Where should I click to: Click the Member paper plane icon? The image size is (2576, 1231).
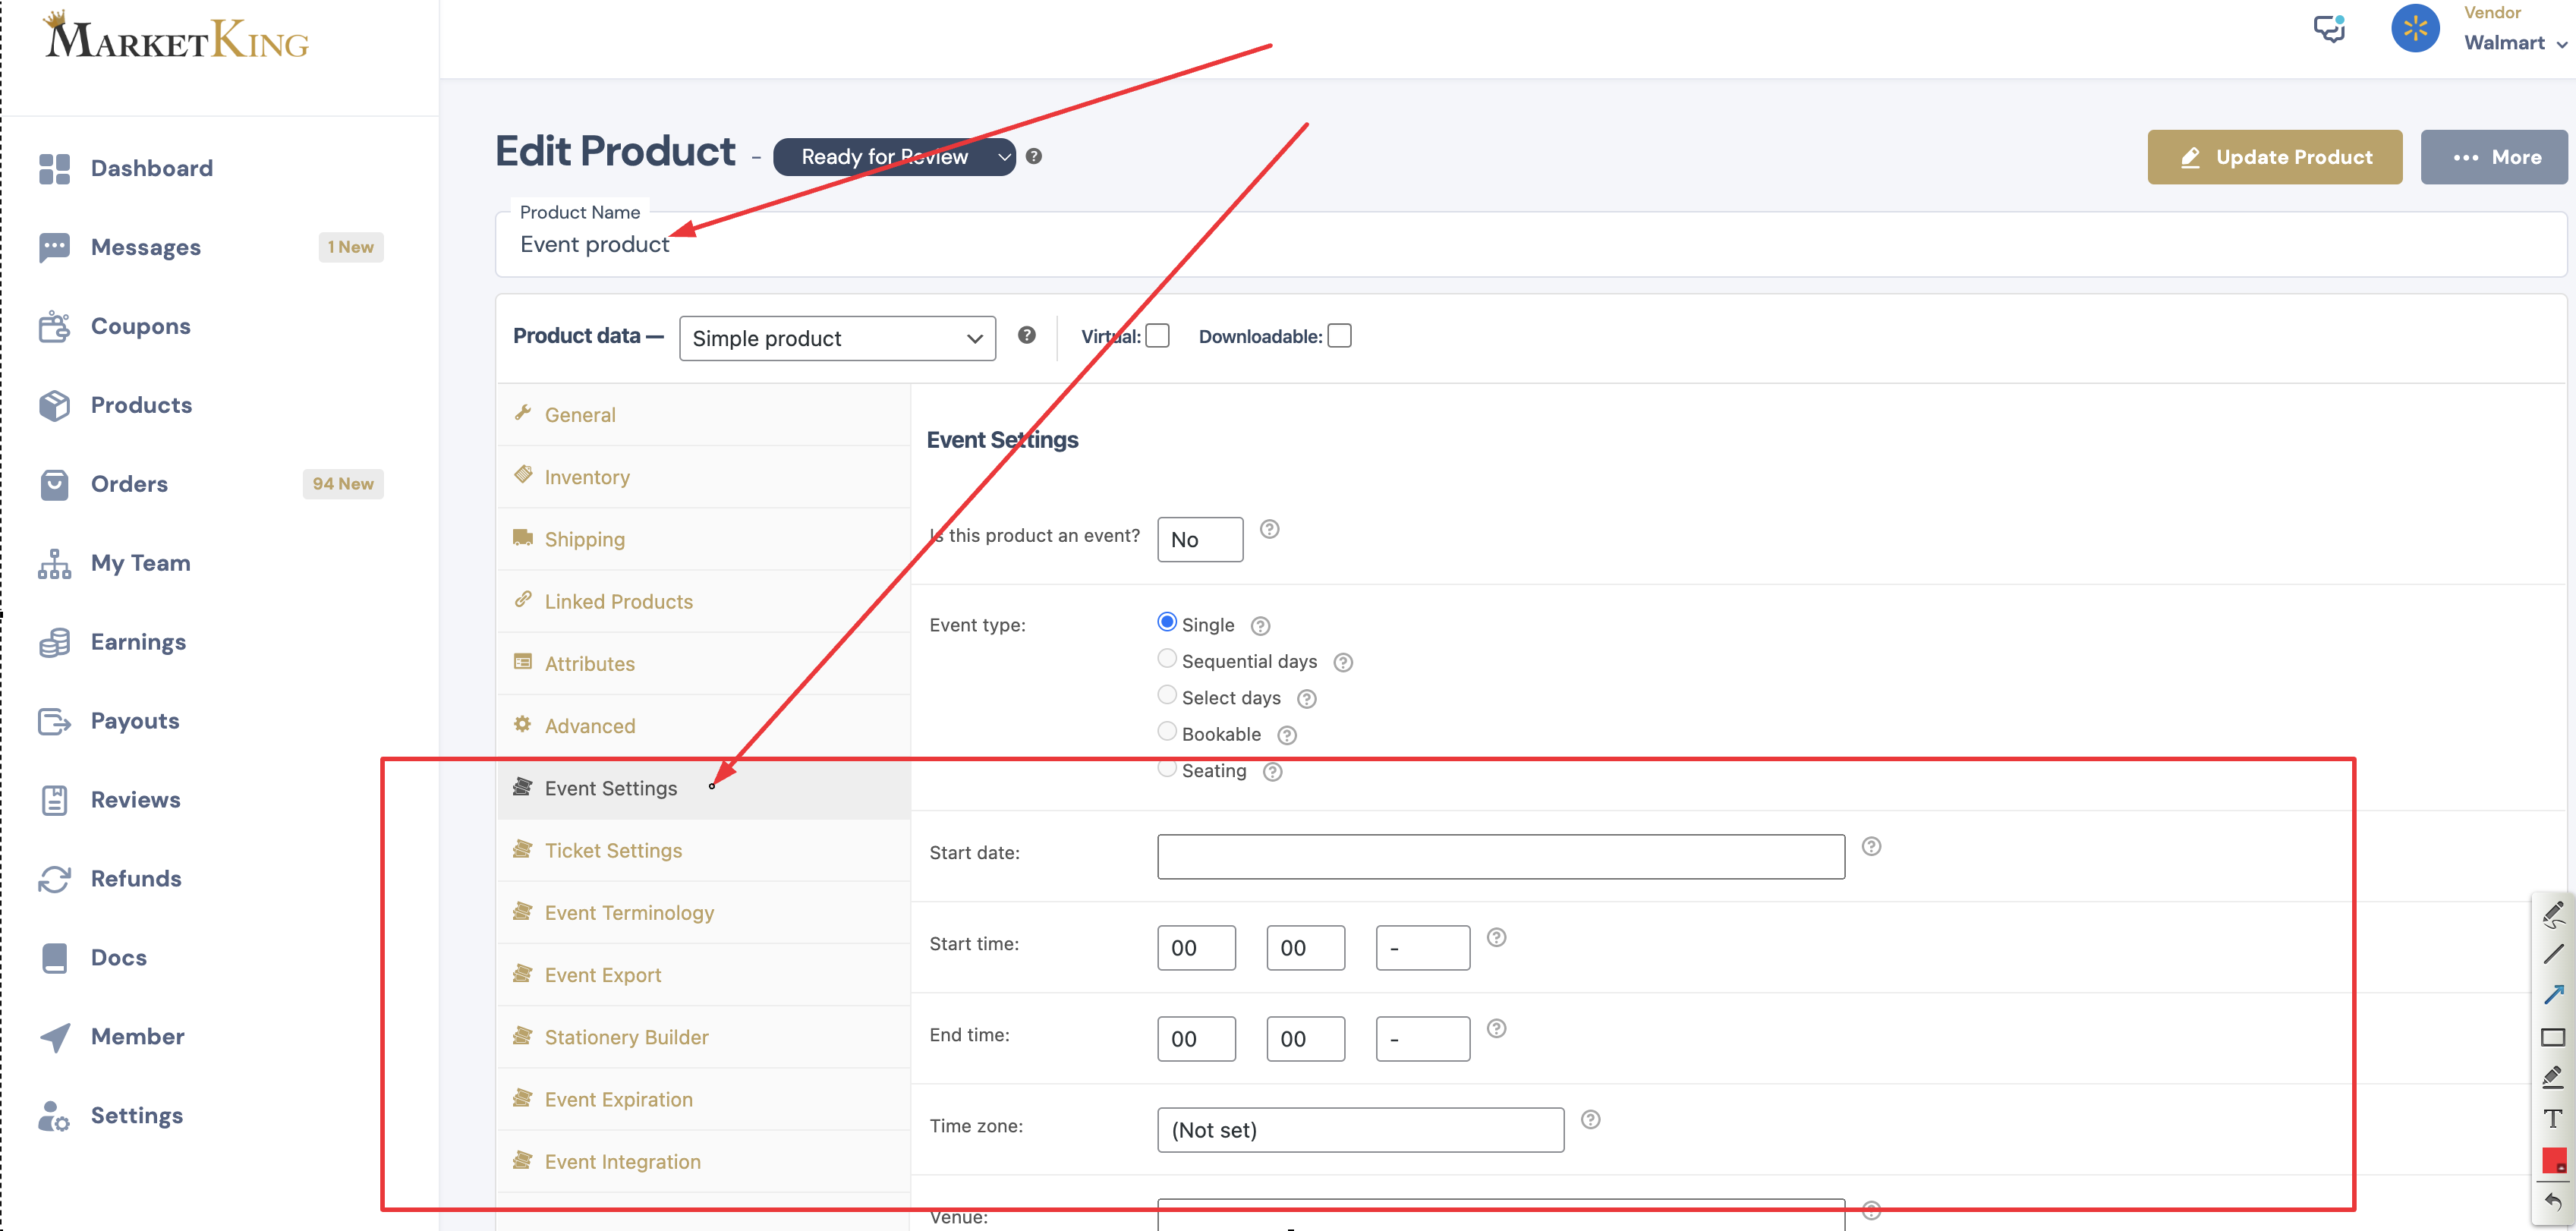pyautogui.click(x=54, y=1037)
